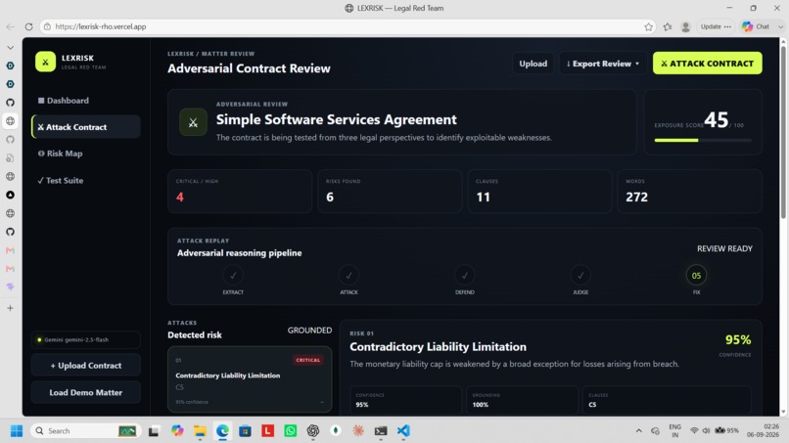Load the demo matter
This screenshot has width=789, height=443.
click(x=85, y=393)
